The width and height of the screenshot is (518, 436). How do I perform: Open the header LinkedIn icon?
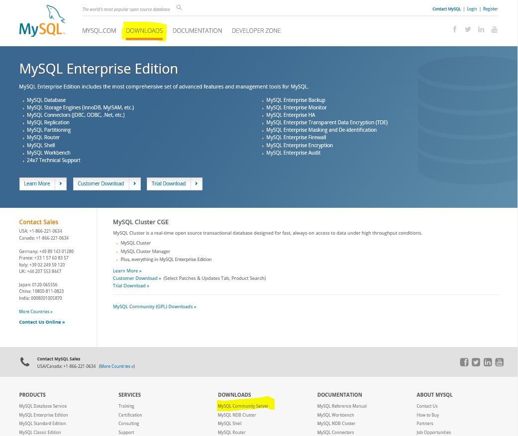click(481, 29)
